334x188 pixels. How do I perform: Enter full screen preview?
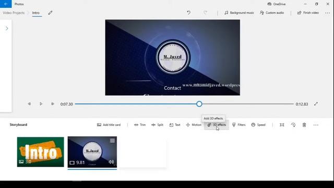[x=316, y=104]
